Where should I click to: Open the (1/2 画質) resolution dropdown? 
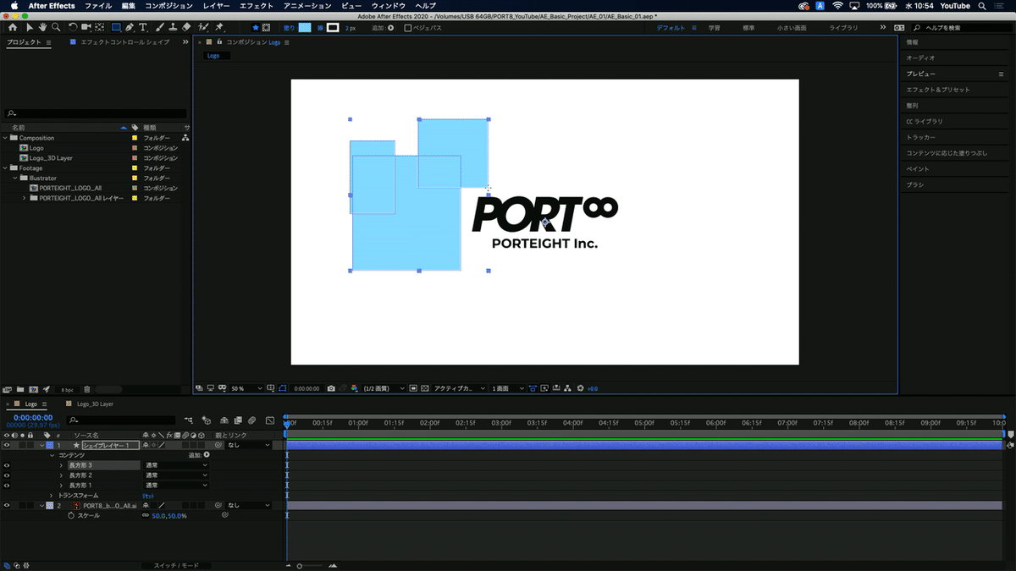coord(384,388)
